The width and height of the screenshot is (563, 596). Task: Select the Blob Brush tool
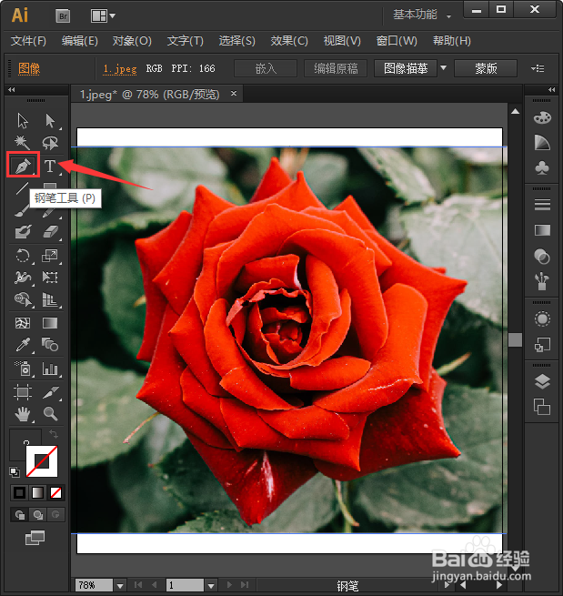point(23,231)
